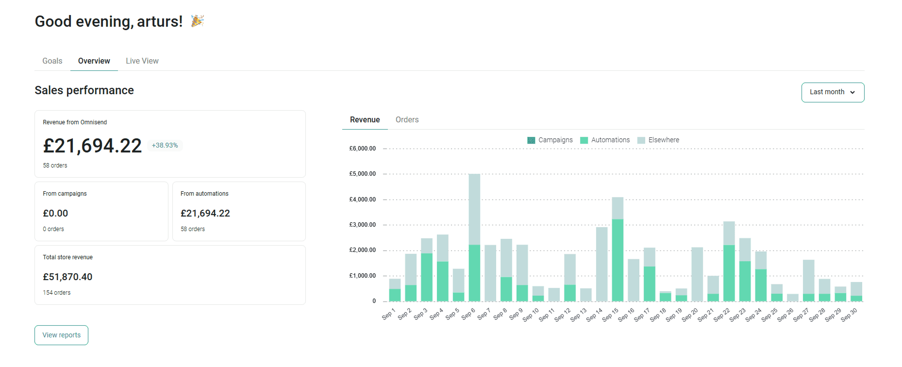Switch to the Goals tab
Viewport: 902px width, 367px height.
(52, 61)
